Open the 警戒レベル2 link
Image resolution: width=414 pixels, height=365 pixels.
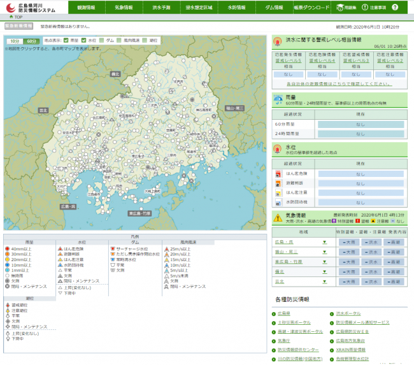(x=390, y=61)
